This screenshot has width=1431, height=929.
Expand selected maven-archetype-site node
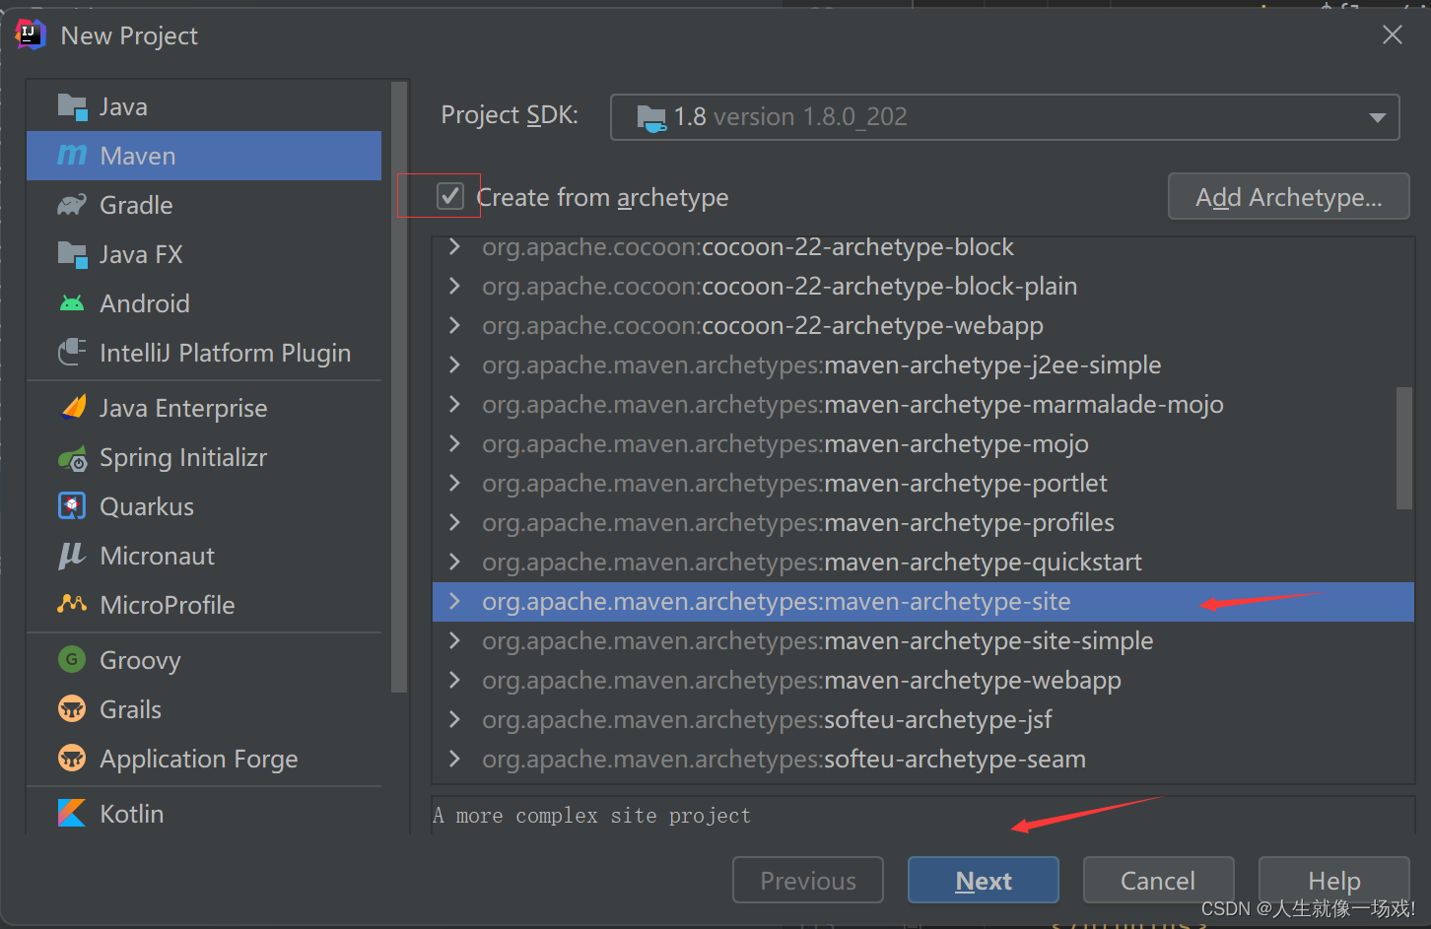click(454, 601)
